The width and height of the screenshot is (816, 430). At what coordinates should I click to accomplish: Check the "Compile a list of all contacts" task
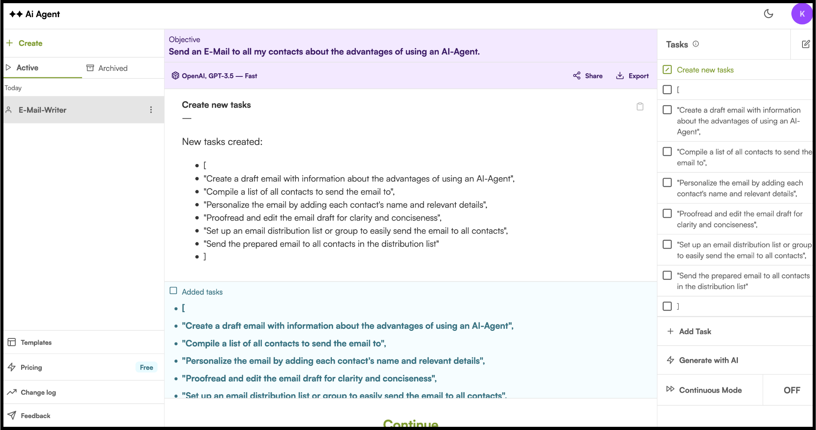[x=667, y=152]
